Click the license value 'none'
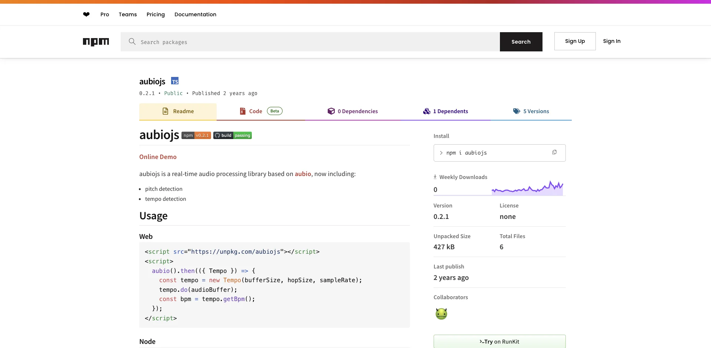Screen dimensions: 711x348 [x=508, y=217]
